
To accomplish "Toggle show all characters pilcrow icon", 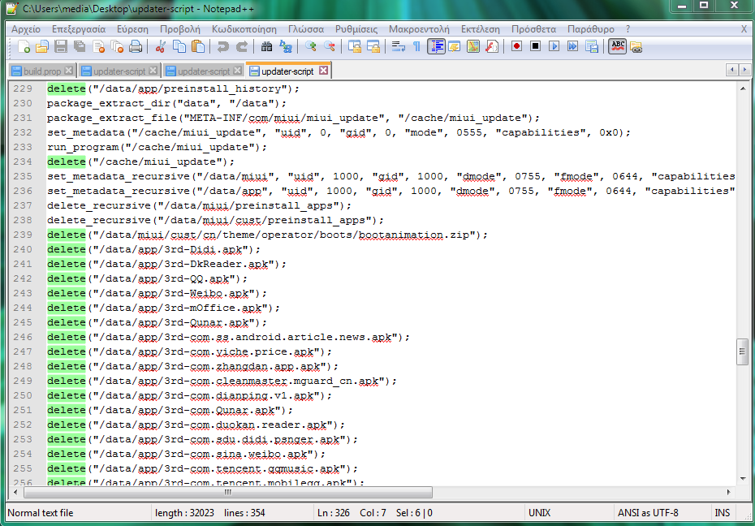I will 416,46.
